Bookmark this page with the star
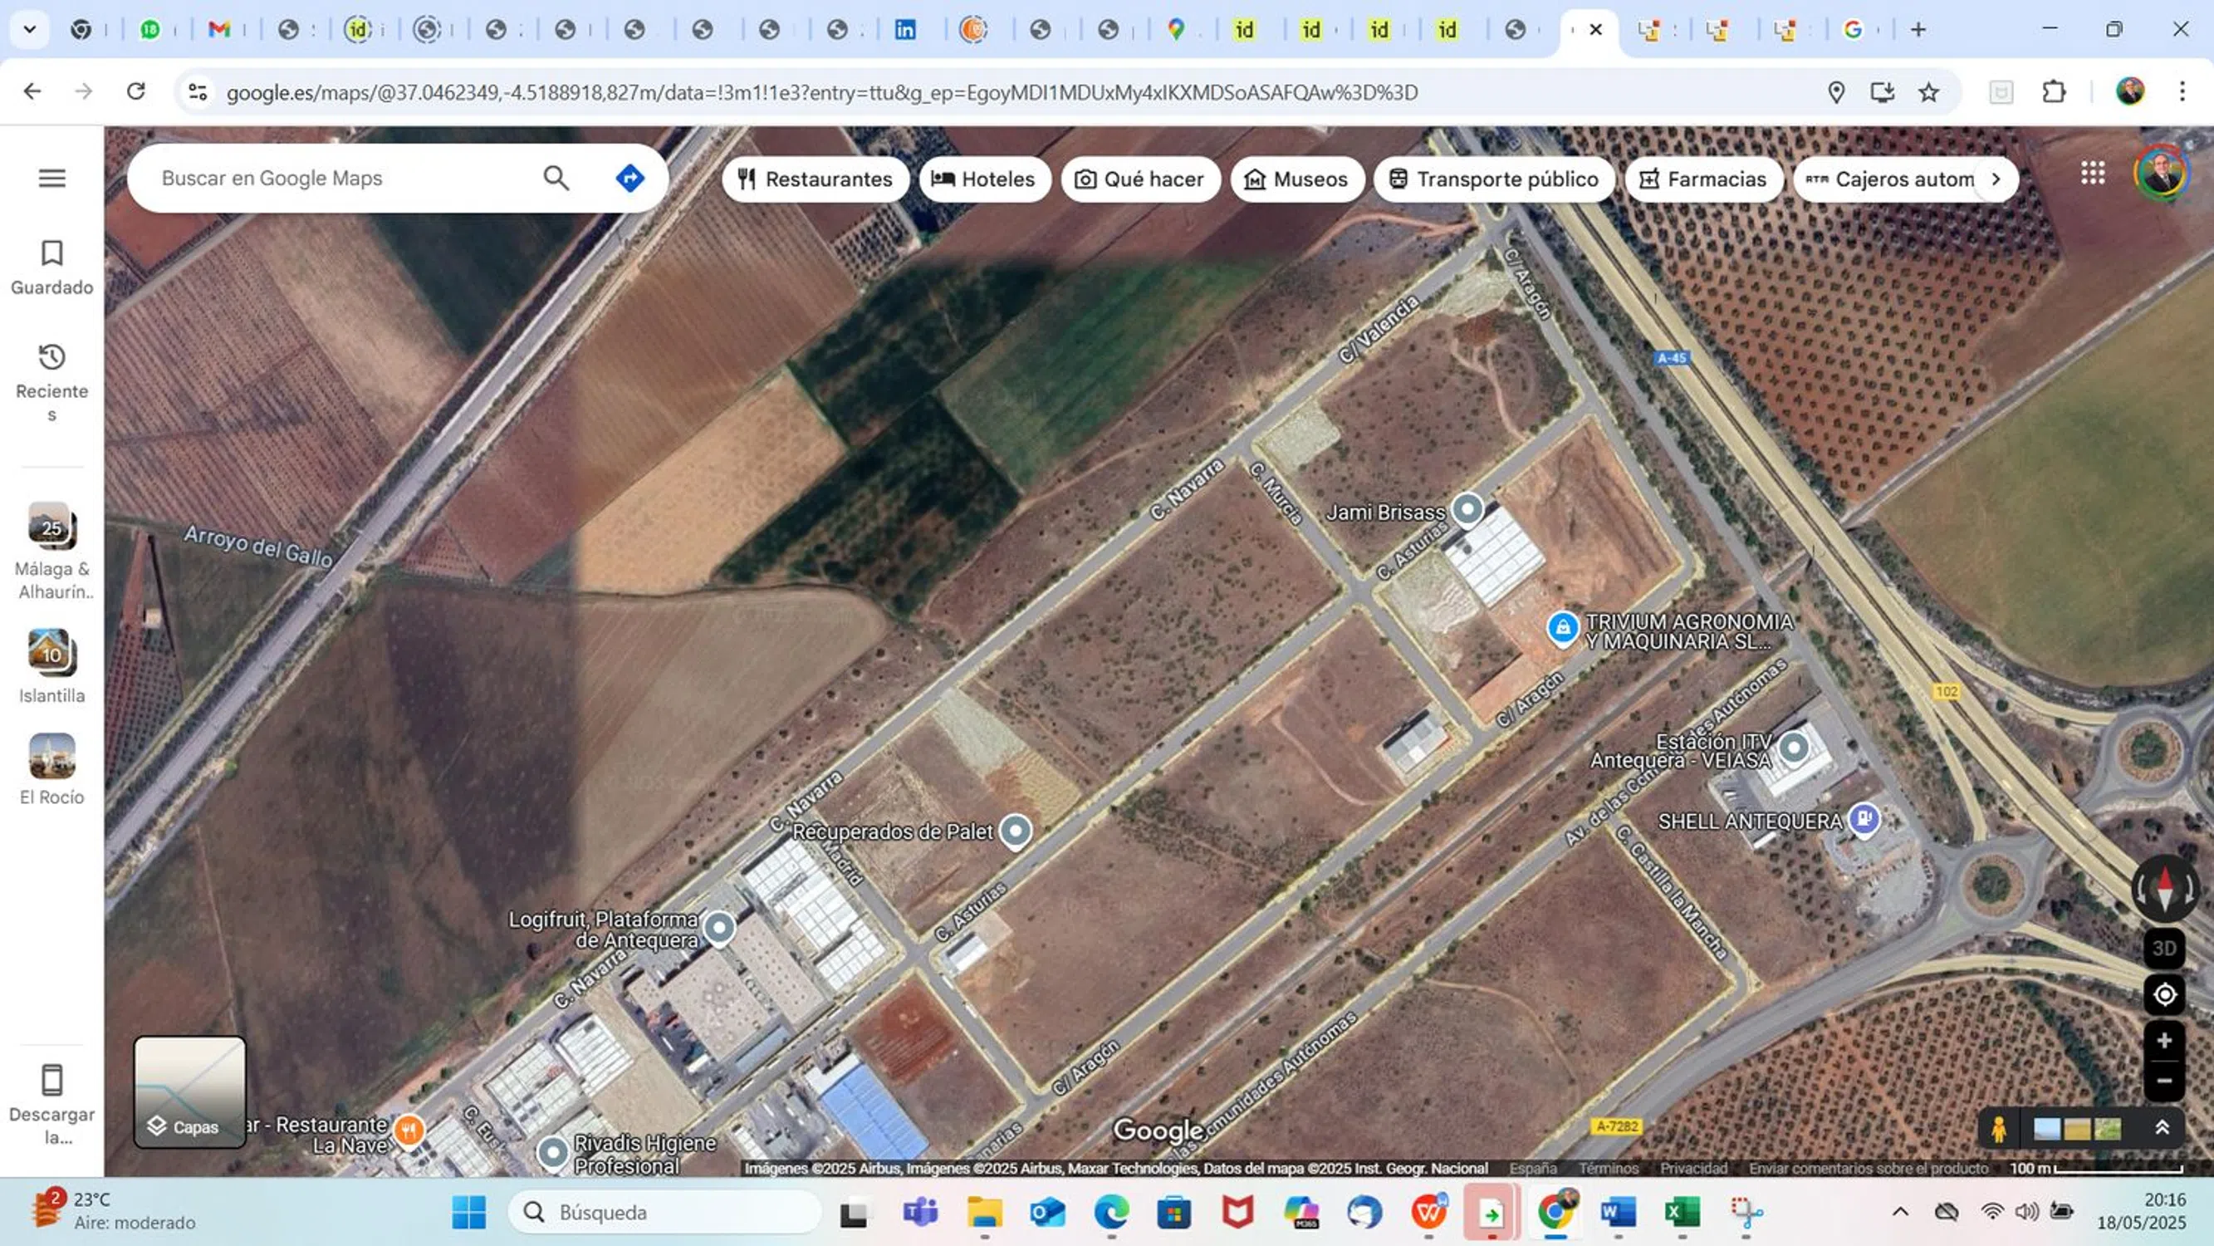The height and width of the screenshot is (1246, 2214). [x=1928, y=92]
